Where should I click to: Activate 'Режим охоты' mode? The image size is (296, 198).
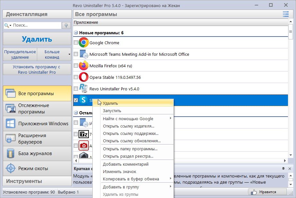[x=37, y=169]
